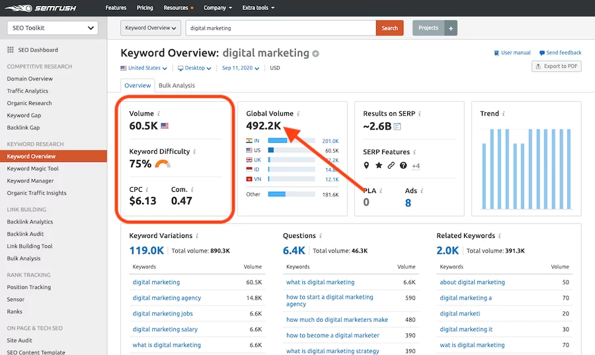Viewport: 595px width, 355px height.
Task: Click the Other global volume bar
Action: (292, 194)
